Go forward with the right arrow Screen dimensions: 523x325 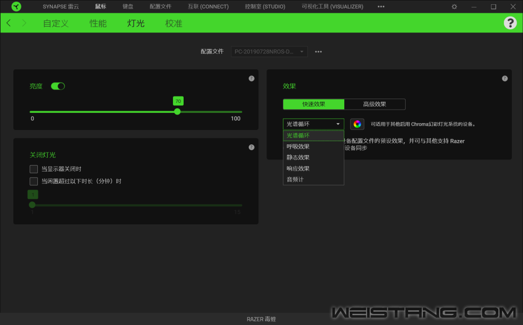[x=24, y=23]
